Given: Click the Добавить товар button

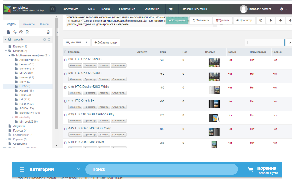Looking at the screenshot, I should 106,42.
